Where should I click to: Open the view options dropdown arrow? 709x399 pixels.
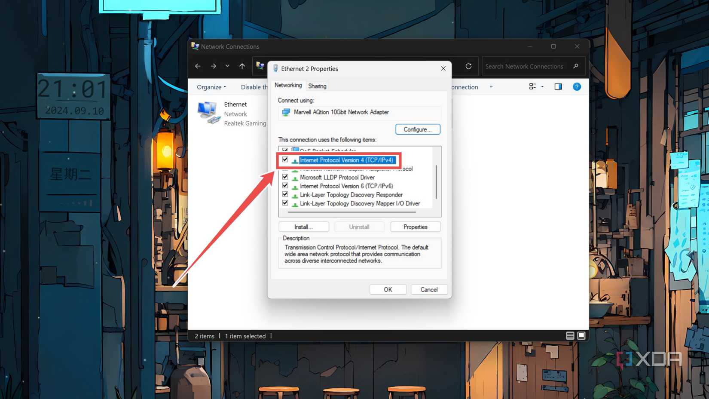542,86
